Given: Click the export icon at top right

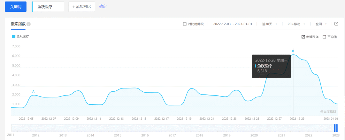Looking at the screenshot, I should 336,24.
